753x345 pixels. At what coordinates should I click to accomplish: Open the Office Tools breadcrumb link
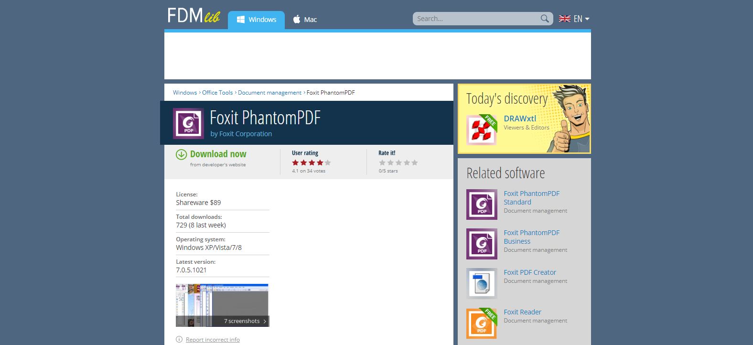click(x=217, y=93)
